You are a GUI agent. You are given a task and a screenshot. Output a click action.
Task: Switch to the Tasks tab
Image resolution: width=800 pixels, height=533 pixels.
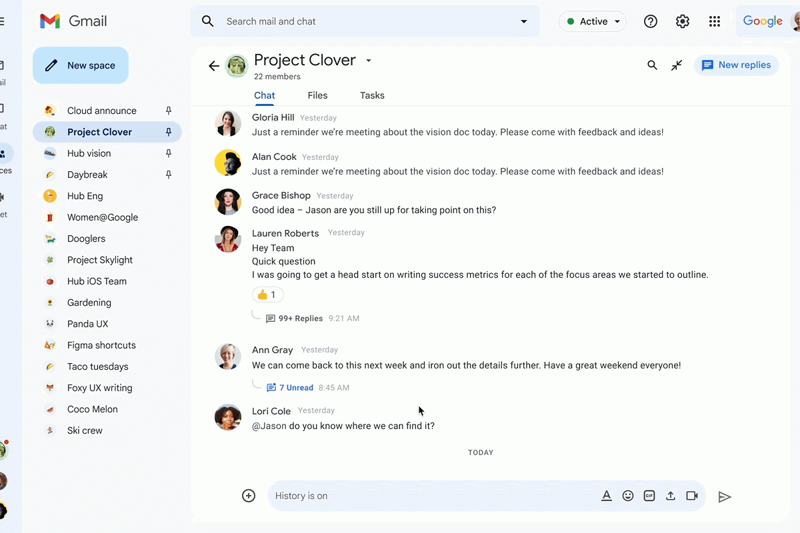tap(372, 95)
